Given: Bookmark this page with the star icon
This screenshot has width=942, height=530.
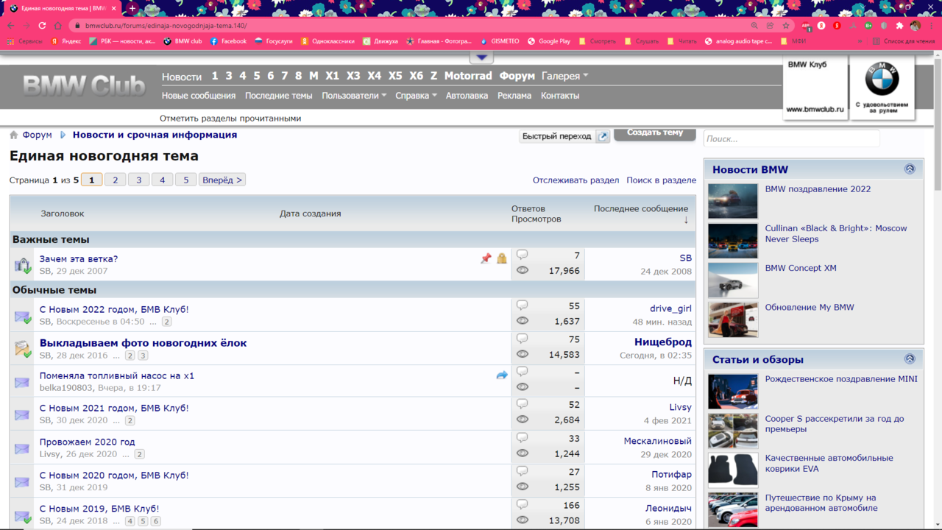Looking at the screenshot, I should [x=786, y=26].
